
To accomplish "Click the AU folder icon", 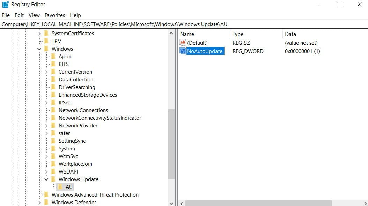I will point(60,187).
